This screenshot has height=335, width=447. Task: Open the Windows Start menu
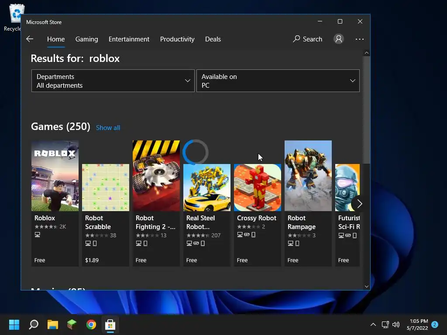pos(14,325)
